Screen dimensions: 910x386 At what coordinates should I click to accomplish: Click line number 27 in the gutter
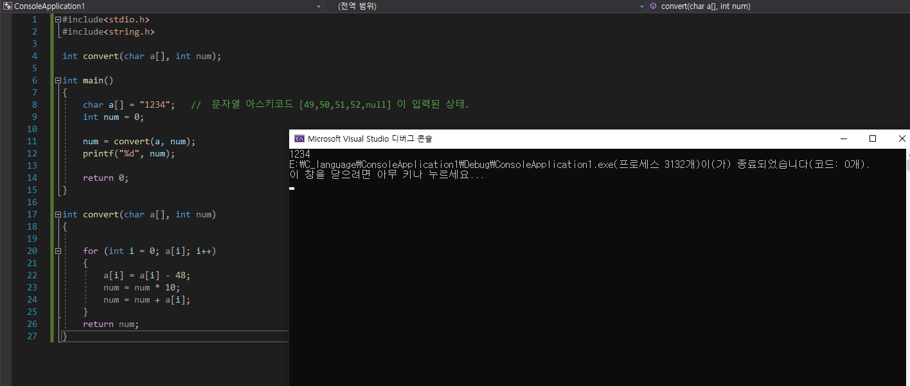(x=32, y=336)
